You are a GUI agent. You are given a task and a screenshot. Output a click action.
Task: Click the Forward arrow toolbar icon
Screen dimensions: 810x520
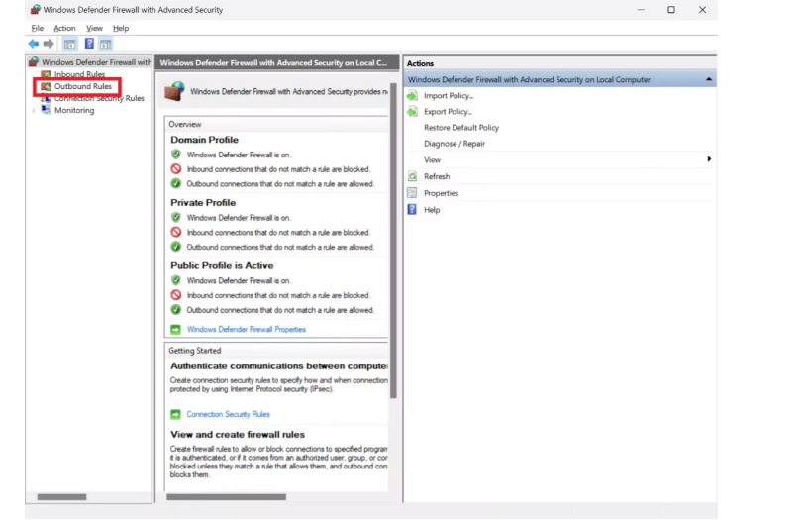pos(49,44)
